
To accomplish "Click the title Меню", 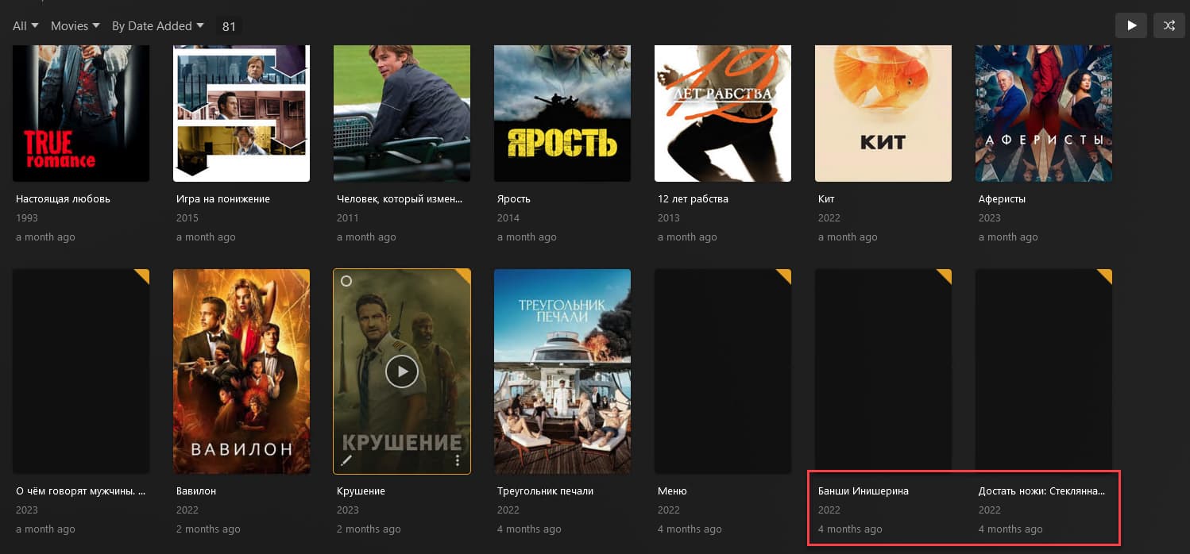I will click(672, 491).
